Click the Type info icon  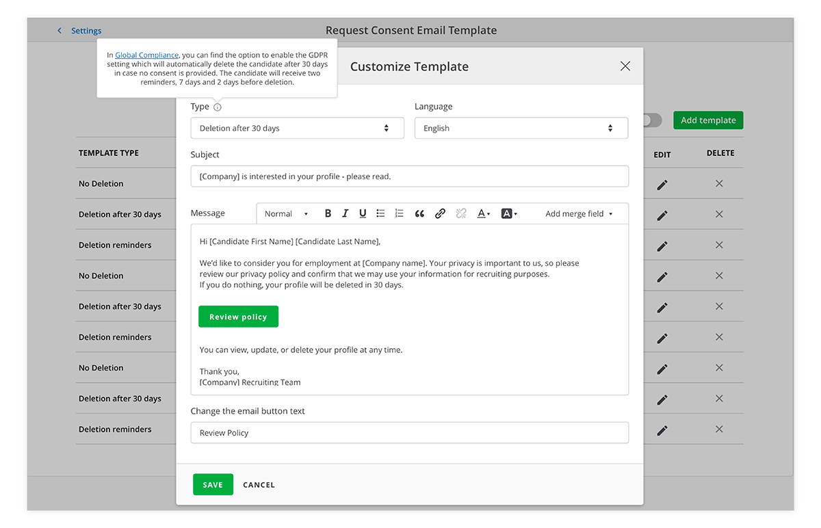pos(218,107)
